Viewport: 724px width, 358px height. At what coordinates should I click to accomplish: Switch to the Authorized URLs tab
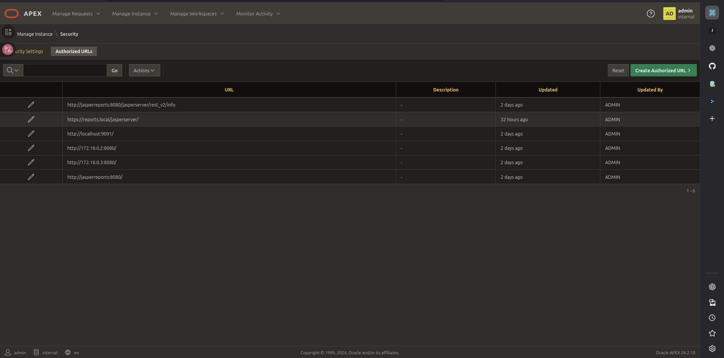74,52
